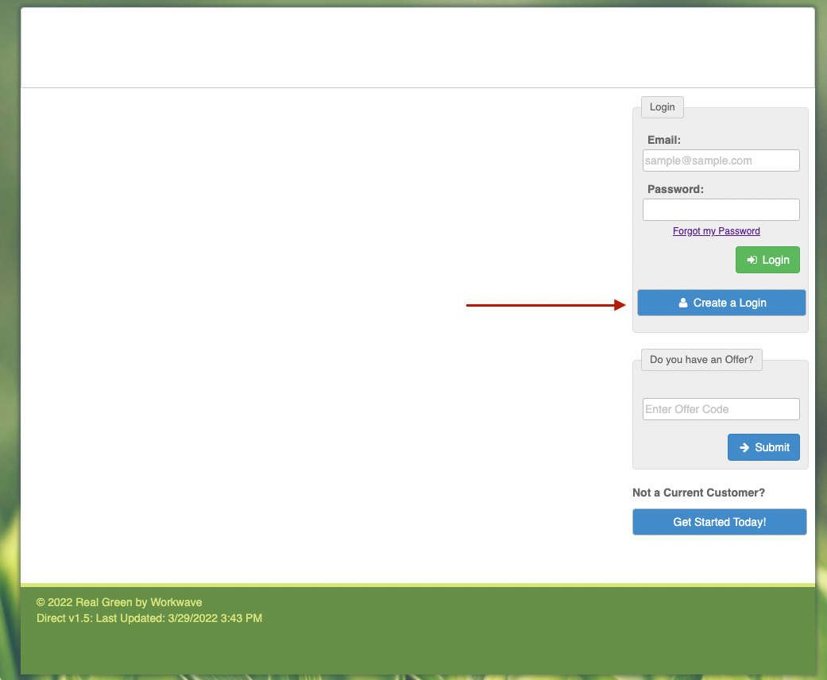Open the Forgot my Password link
Screen dimensions: 827x680
[x=717, y=231]
